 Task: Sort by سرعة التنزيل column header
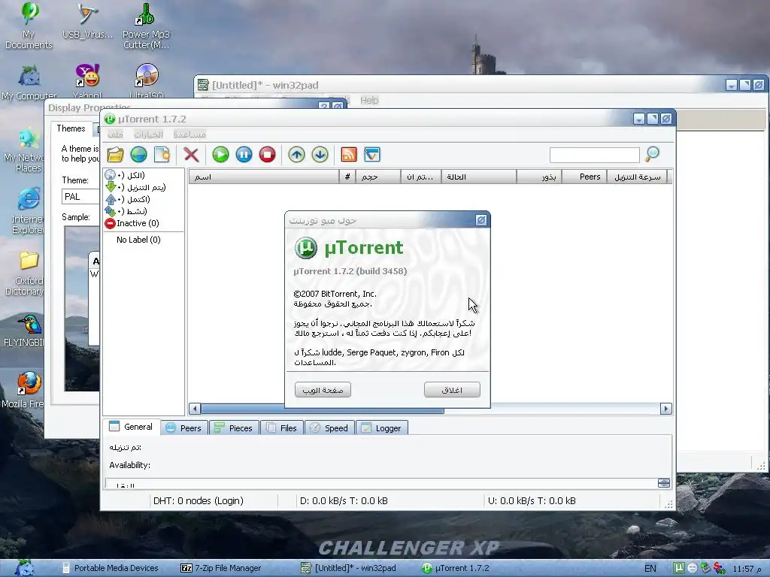pyautogui.click(x=637, y=177)
